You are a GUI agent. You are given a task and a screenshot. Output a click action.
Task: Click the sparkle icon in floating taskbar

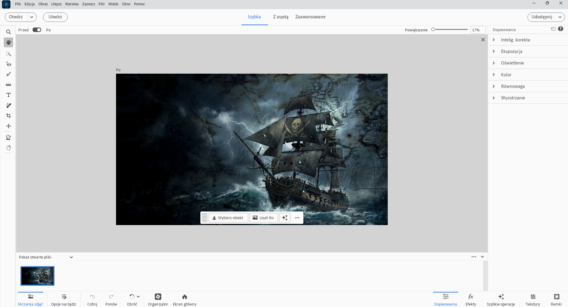coord(285,218)
